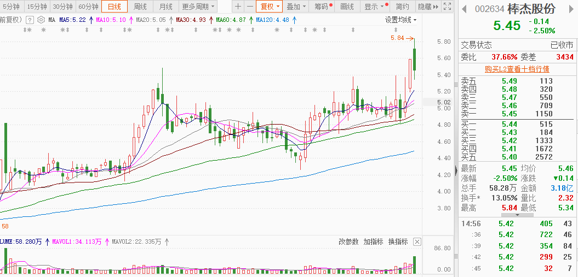Switch to 15分钟 period
The image size is (578, 277).
click(37, 6)
